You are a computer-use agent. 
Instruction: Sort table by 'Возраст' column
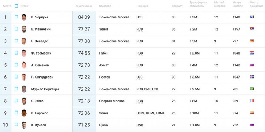point(177,6)
